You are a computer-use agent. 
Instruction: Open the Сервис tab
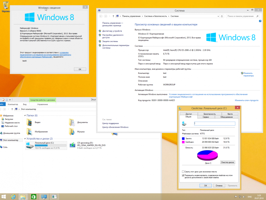click(x=206, y=117)
